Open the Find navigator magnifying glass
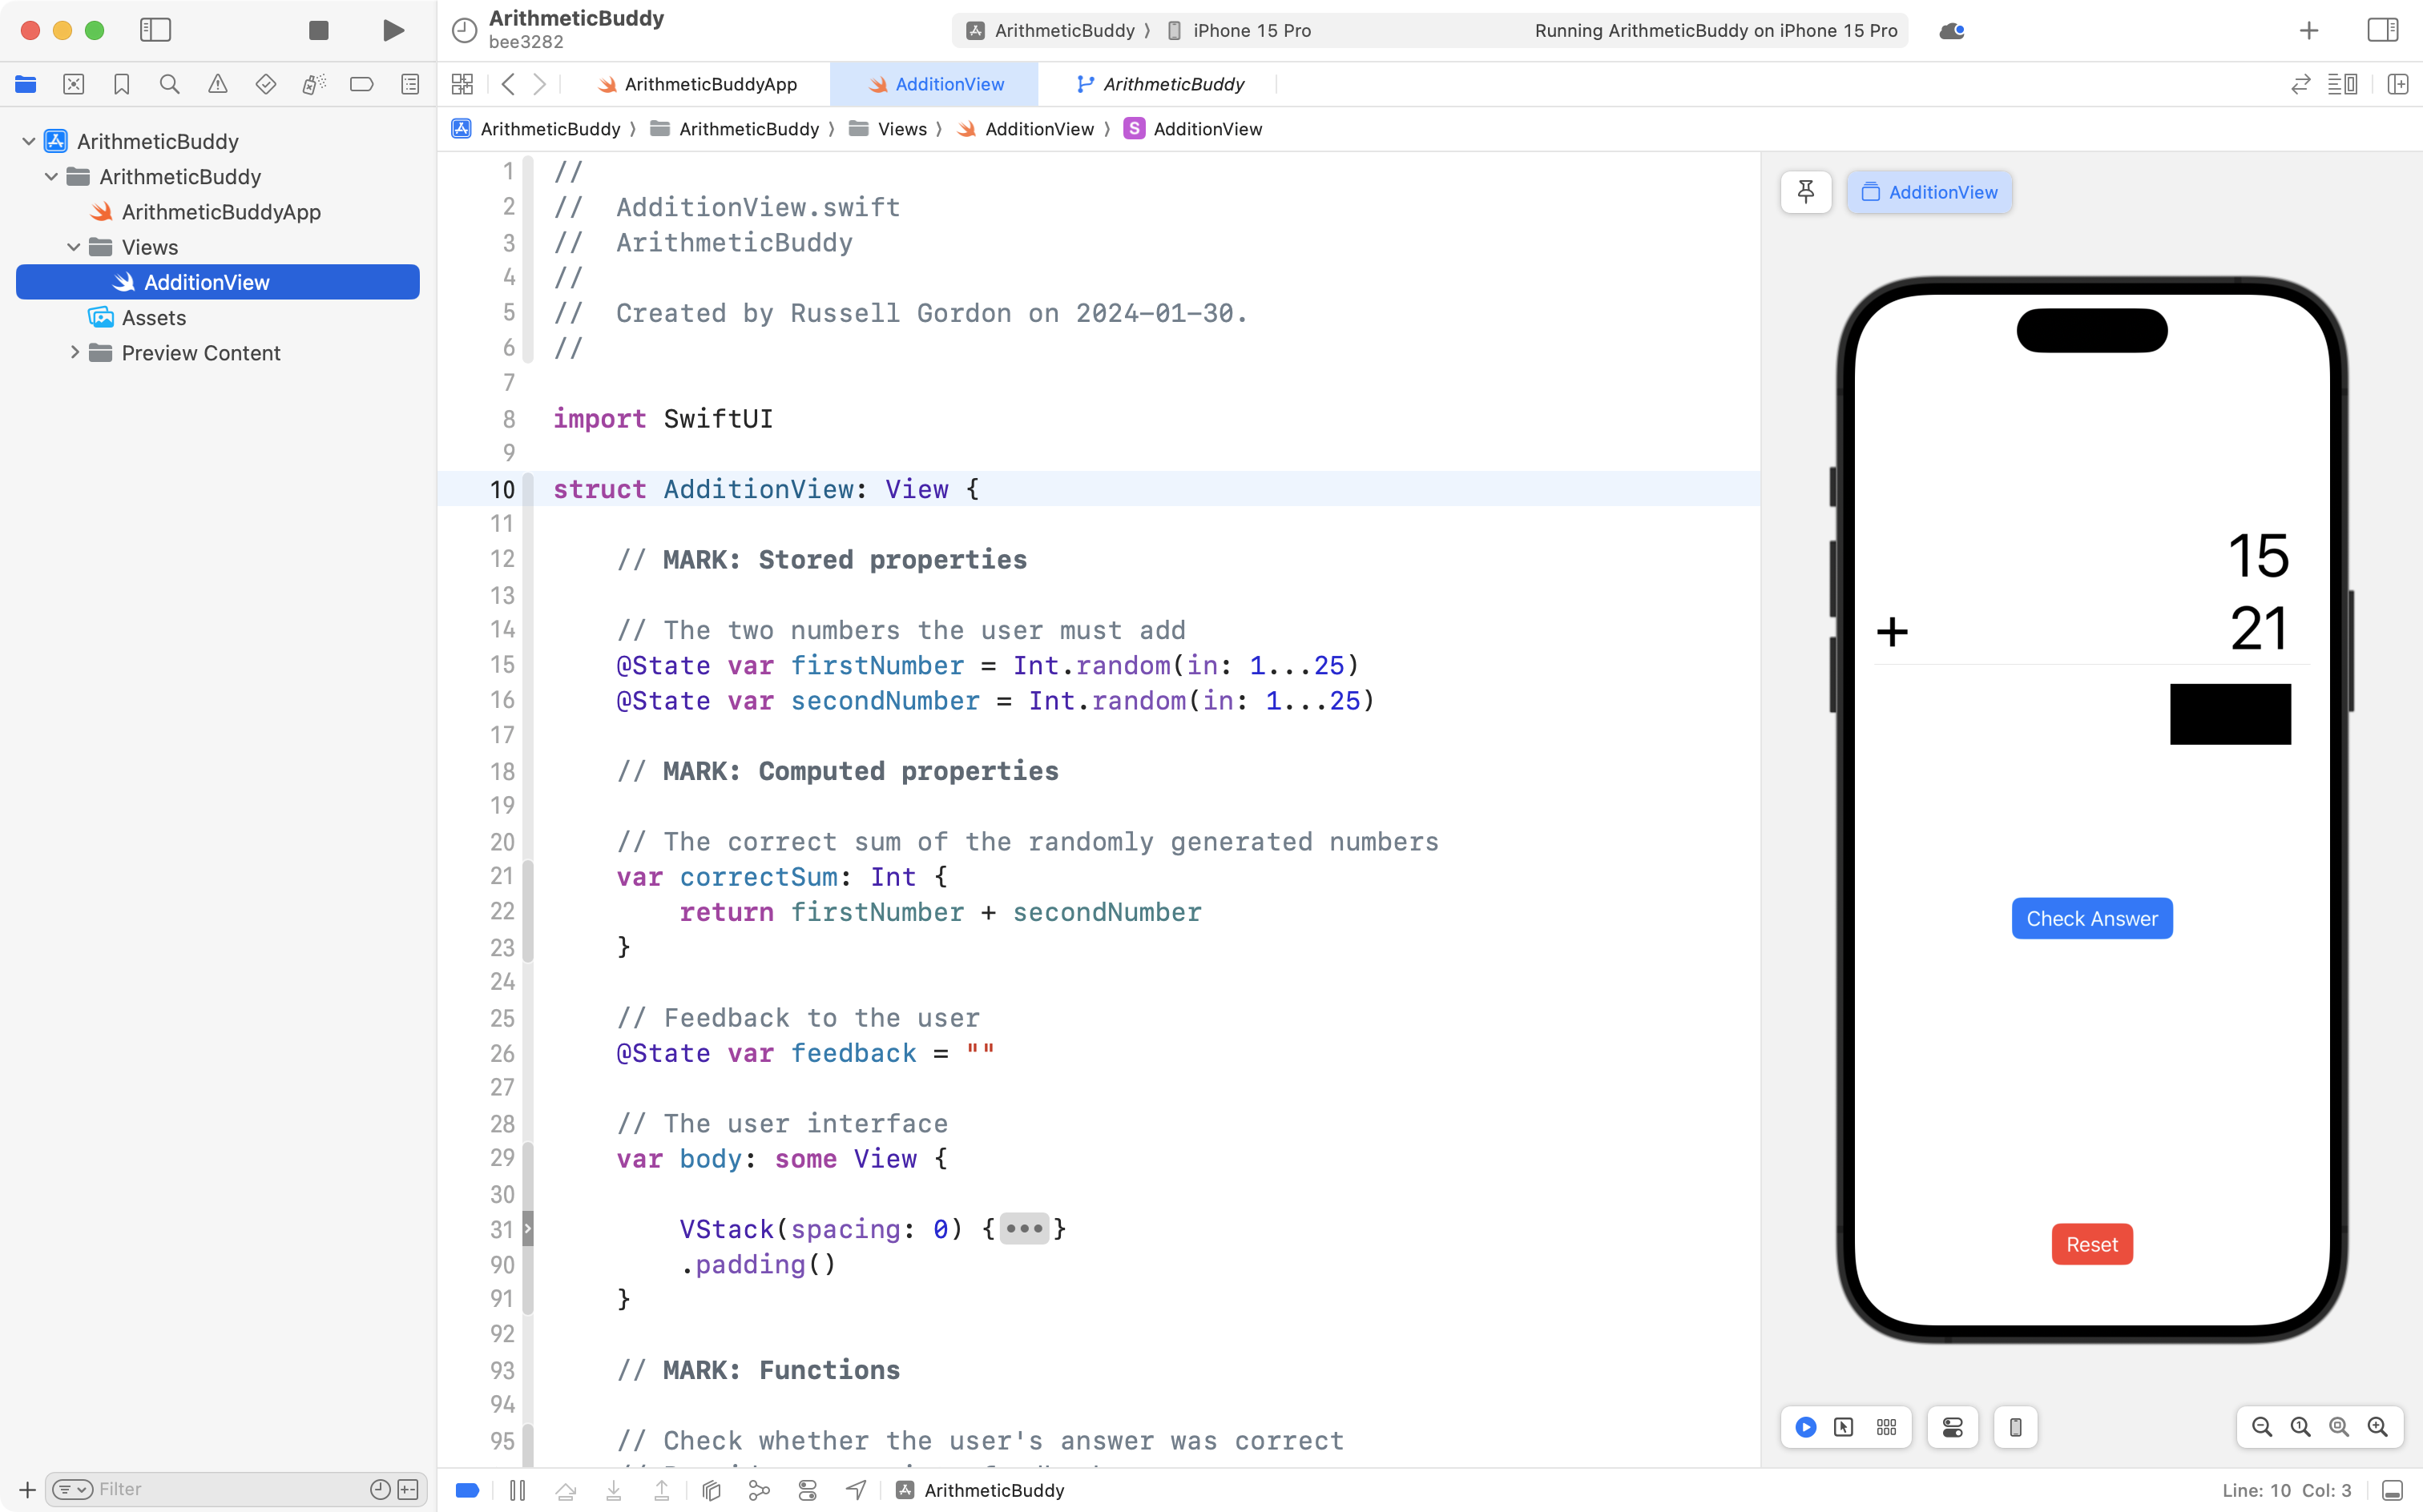Image resolution: width=2423 pixels, height=1512 pixels. [169, 84]
